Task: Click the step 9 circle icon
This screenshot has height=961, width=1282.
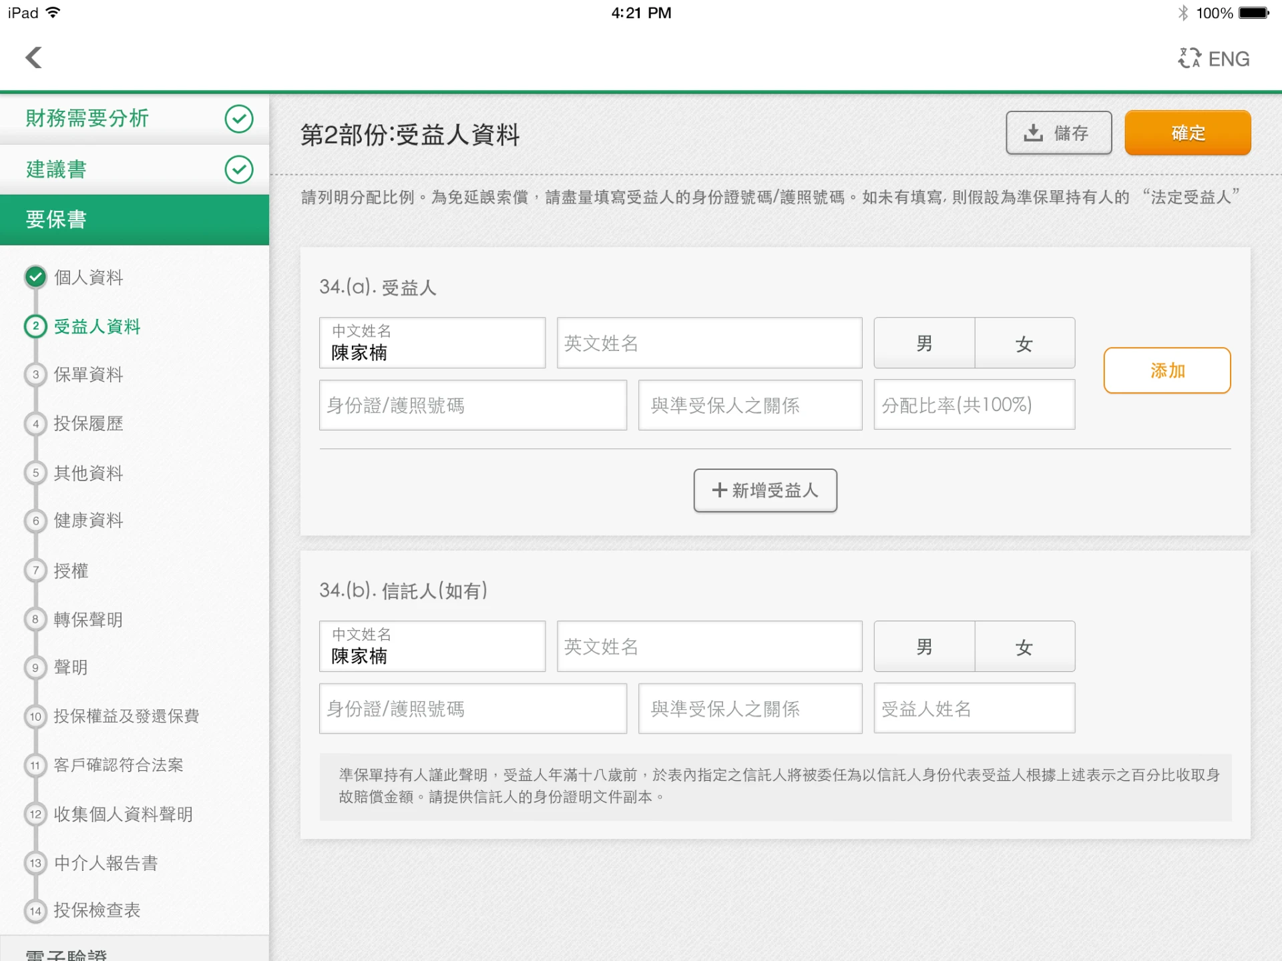Action: [35, 667]
